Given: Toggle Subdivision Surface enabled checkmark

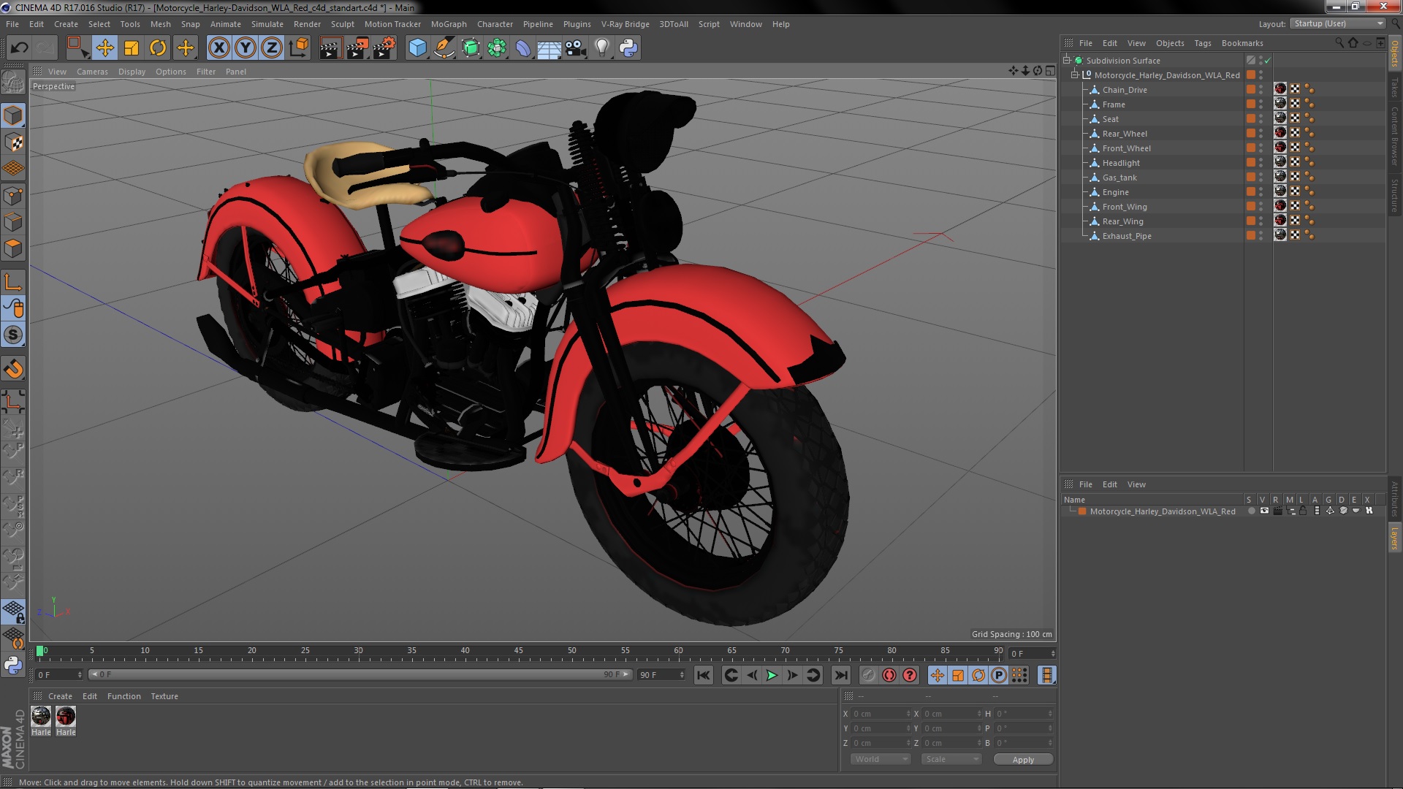Looking at the screenshot, I should [1268, 61].
